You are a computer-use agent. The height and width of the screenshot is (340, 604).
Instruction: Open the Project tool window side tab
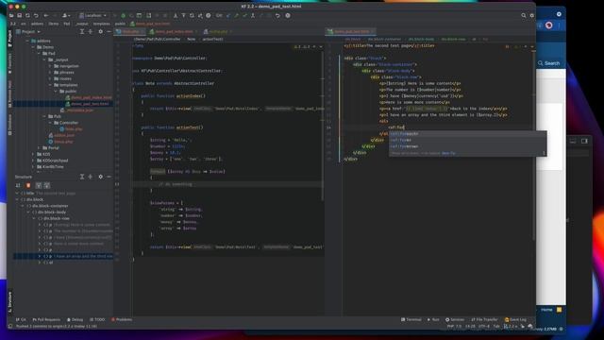[9, 39]
